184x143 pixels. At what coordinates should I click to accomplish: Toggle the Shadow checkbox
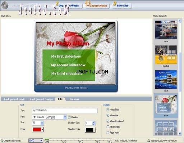tap(69, 117)
